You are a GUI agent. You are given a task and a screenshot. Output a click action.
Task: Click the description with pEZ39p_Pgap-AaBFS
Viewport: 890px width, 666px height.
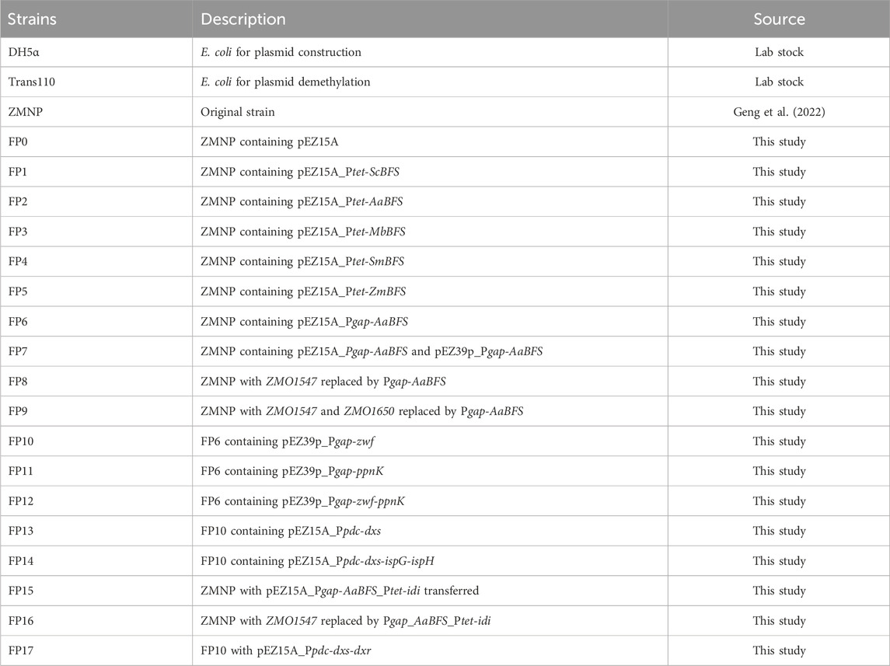[x=430, y=351]
